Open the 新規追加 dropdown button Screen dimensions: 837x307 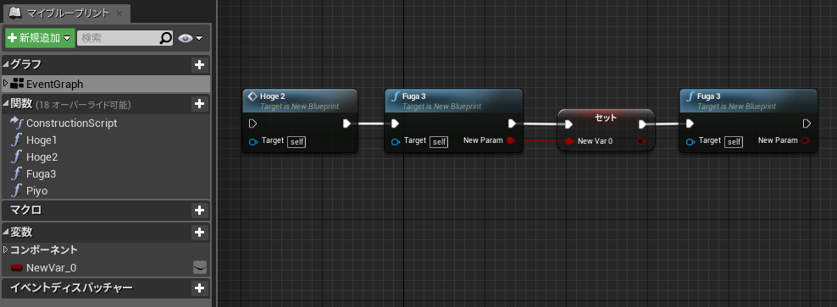coord(40,38)
